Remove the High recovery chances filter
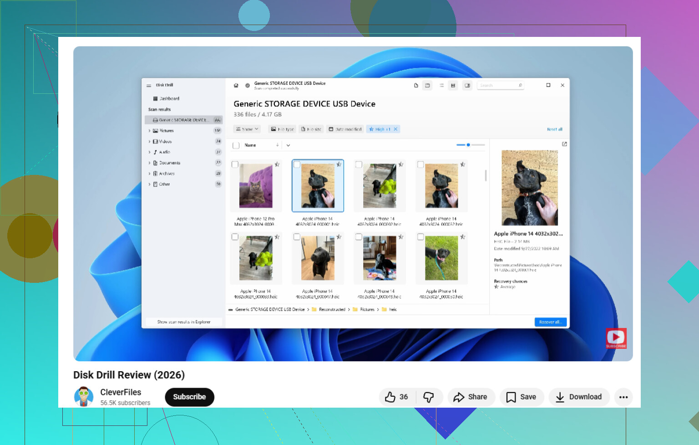This screenshot has width=699, height=445. pyautogui.click(x=395, y=129)
